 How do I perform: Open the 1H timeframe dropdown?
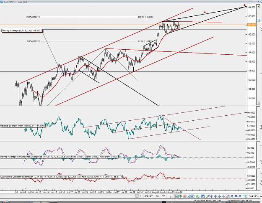tap(158, 196)
